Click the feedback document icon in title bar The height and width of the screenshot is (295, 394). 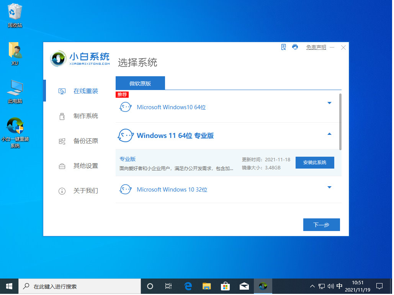coord(283,47)
